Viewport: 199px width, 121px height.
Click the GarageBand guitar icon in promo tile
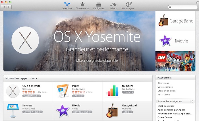[163, 20]
